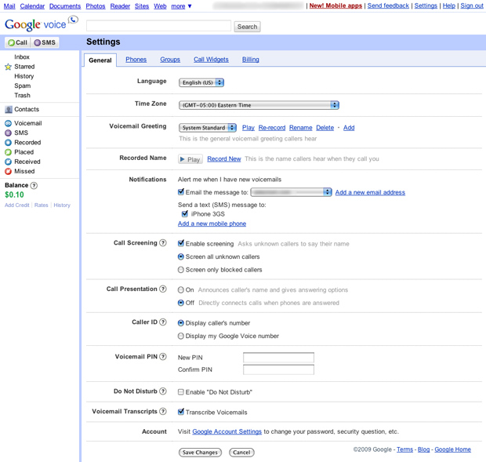Open the Time Zone dropdown

tap(259, 105)
